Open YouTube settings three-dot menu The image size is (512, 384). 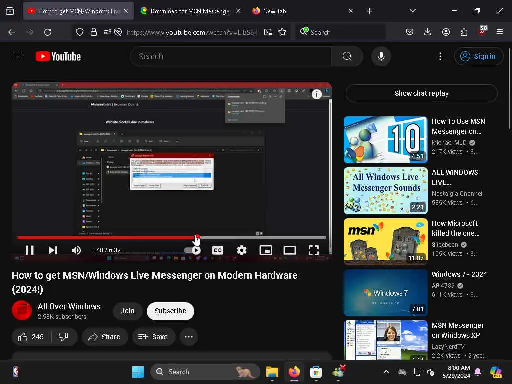pos(440,56)
